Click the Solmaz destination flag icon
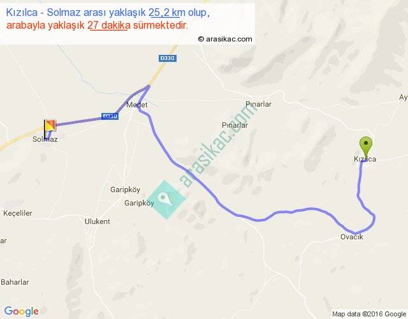This screenshot has width=408, height=319. (50, 128)
